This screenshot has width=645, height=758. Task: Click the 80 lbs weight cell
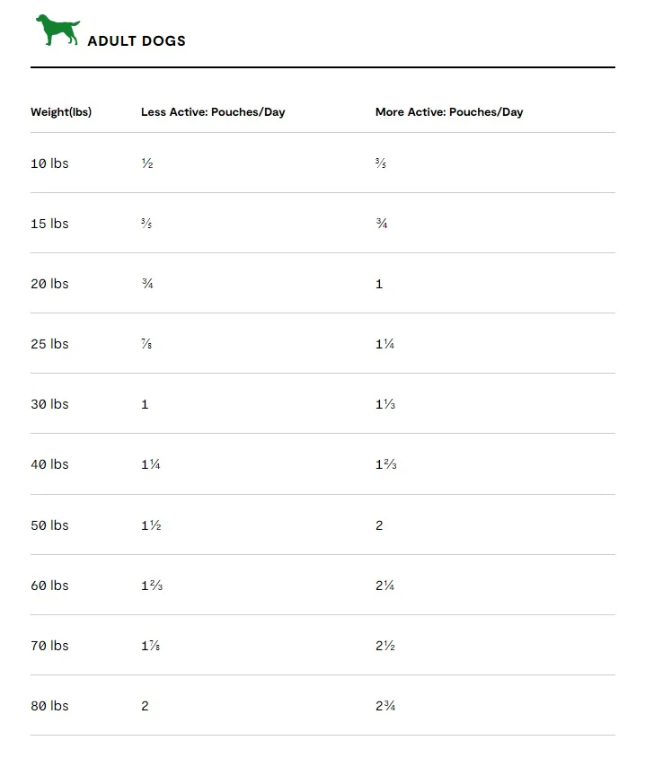point(49,706)
